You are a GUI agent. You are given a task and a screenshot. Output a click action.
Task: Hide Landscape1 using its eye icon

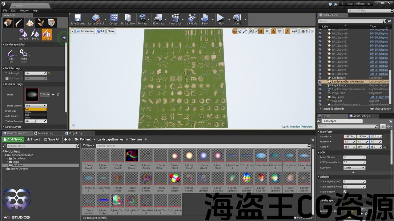coord(320,78)
